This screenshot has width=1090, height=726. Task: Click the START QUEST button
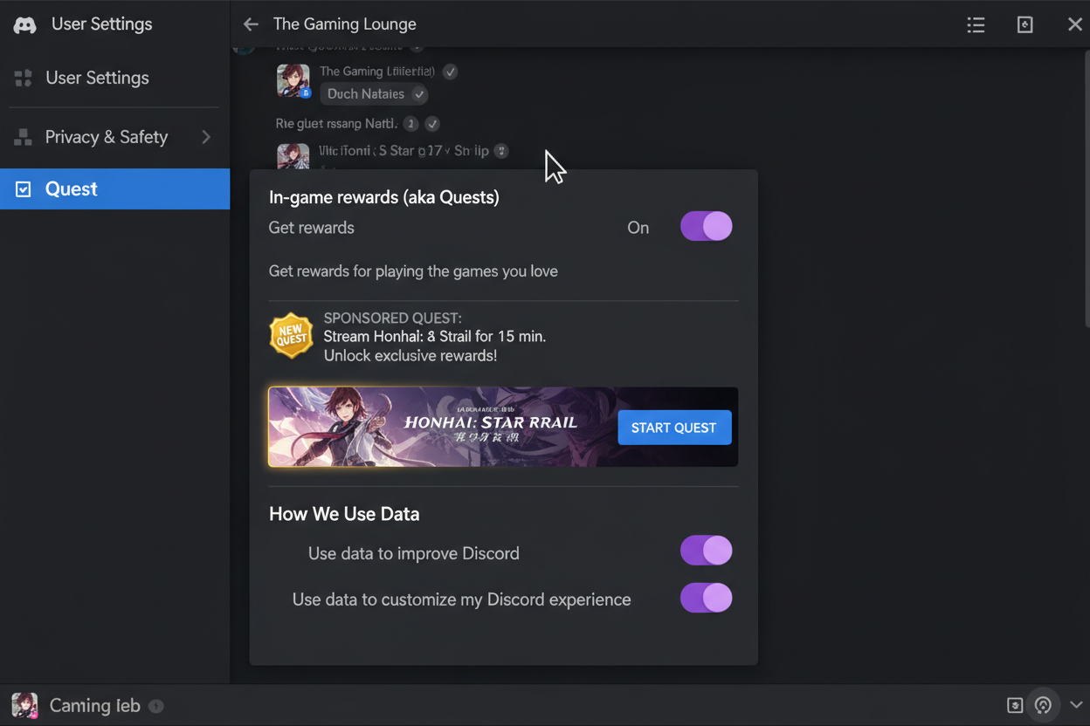coord(674,428)
